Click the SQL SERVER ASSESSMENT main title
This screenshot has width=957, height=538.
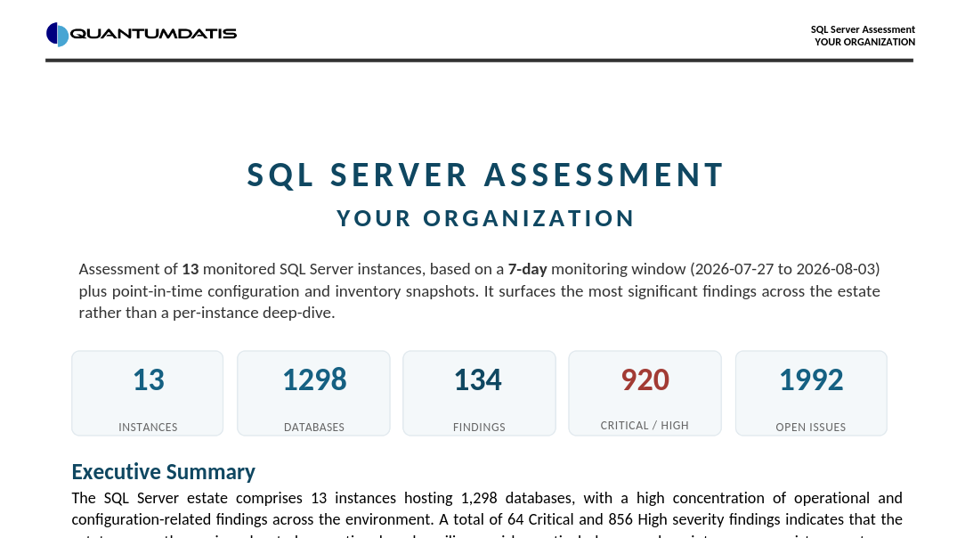pyautogui.click(x=485, y=175)
